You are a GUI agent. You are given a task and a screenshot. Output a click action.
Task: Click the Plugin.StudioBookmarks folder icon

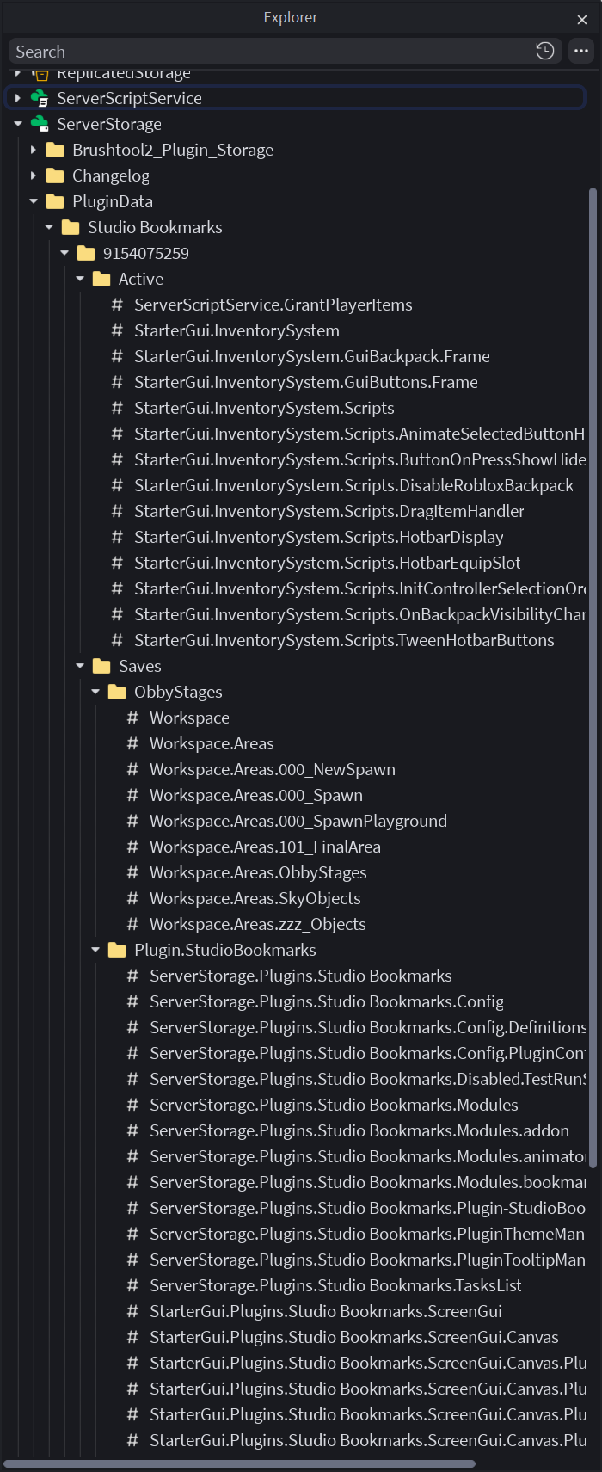117,950
